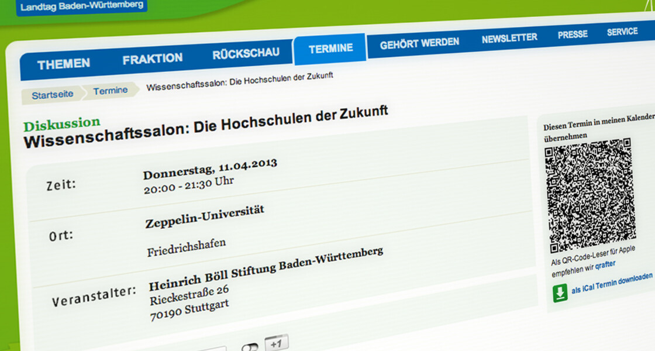
Task: Open the GEHÖRT WERDEN menu item
Action: (419, 43)
